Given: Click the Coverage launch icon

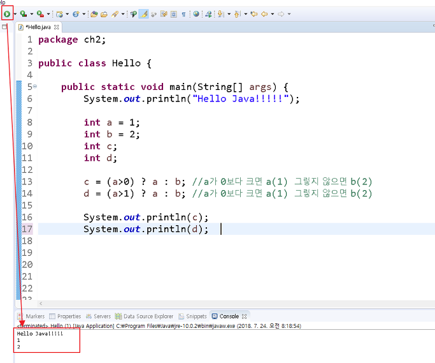Looking at the screenshot, I should pyautogui.click(x=24, y=13).
